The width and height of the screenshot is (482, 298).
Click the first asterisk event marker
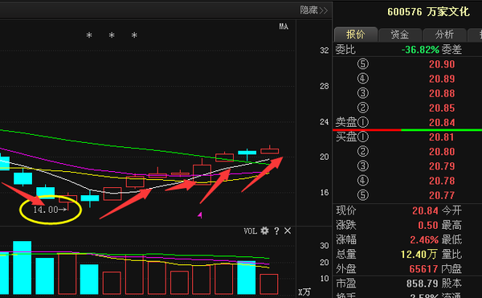coord(89,35)
